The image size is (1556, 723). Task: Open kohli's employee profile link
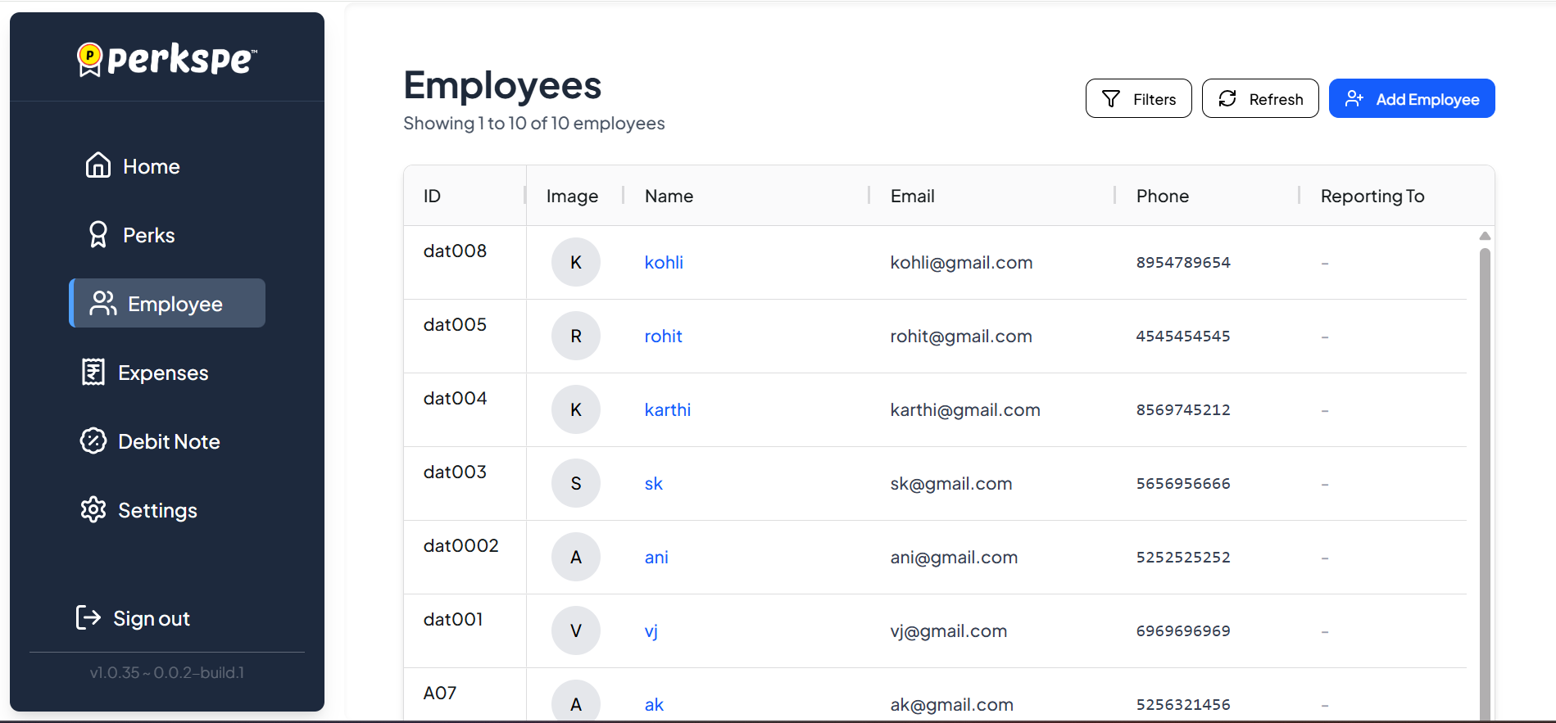coord(664,263)
